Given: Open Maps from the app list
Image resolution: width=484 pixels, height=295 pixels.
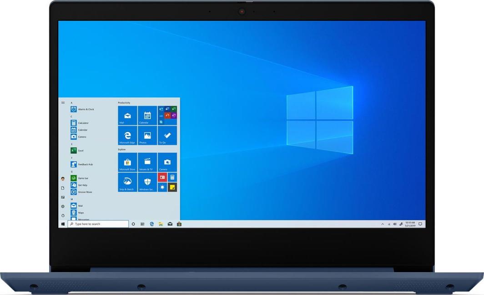Looking at the screenshot, I should 77,213.
